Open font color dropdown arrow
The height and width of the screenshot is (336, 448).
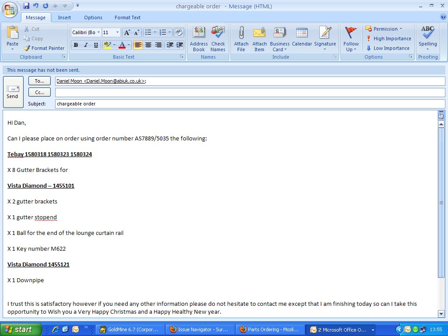[x=129, y=45]
